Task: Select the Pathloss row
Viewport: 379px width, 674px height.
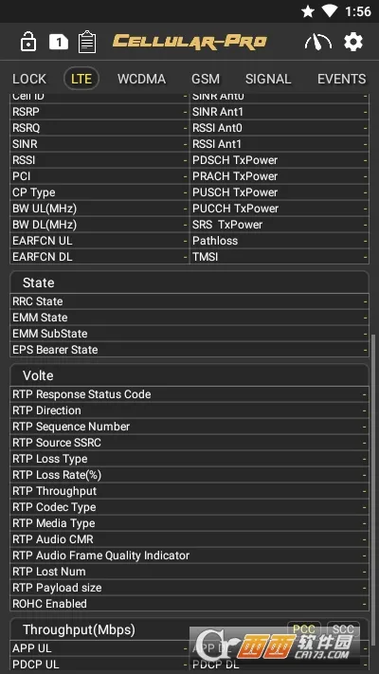Action: click(x=280, y=241)
